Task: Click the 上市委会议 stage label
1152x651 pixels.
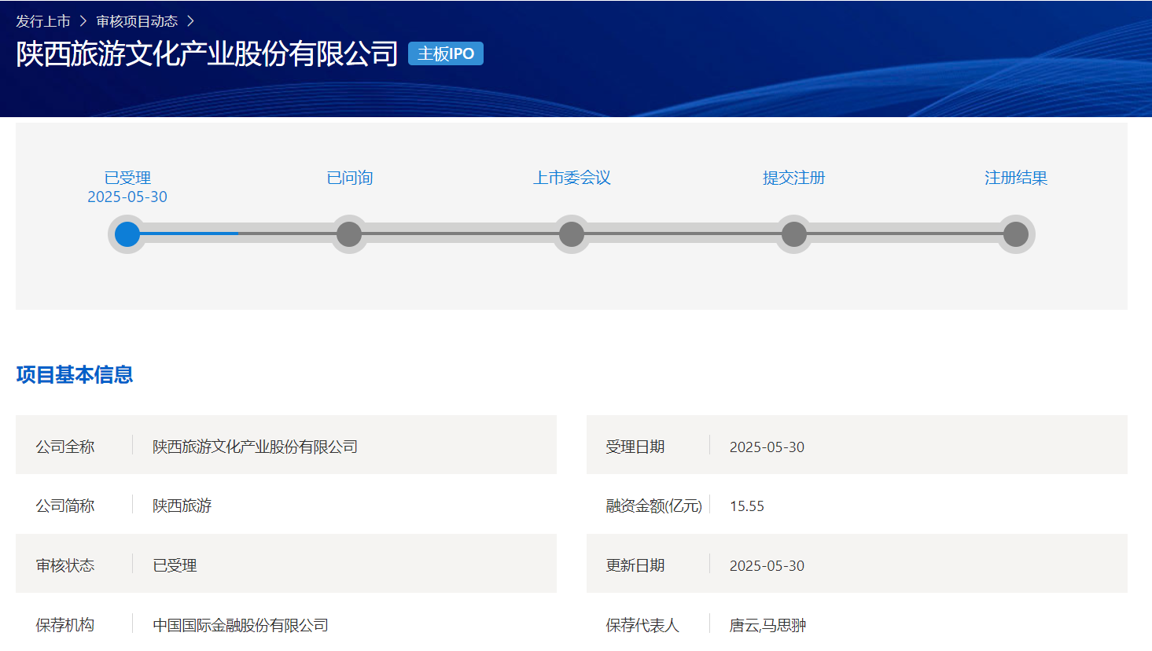Action: point(572,178)
